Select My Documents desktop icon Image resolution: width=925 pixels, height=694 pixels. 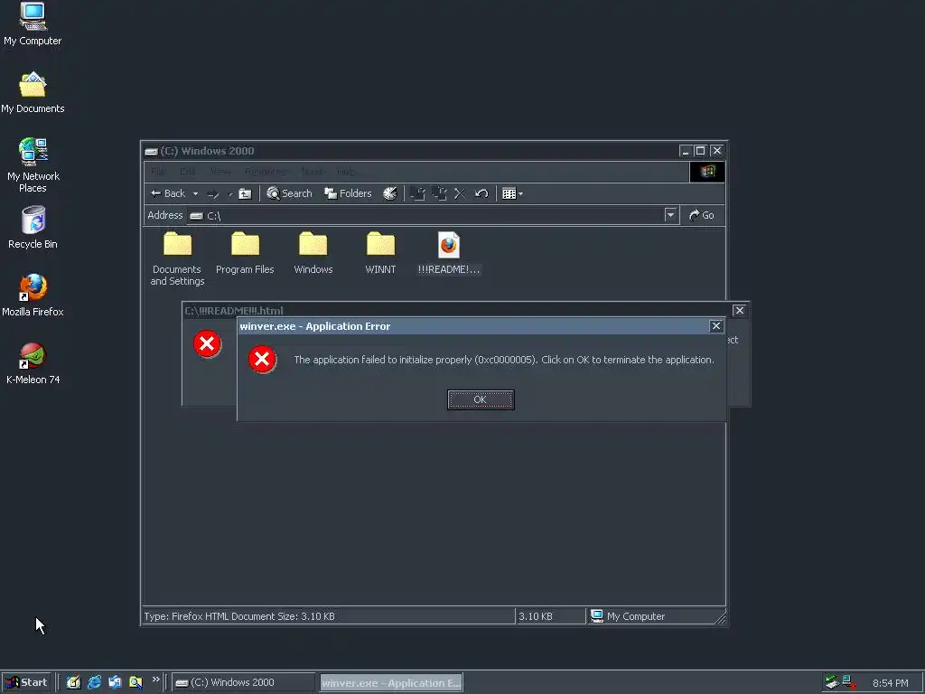tap(33, 93)
